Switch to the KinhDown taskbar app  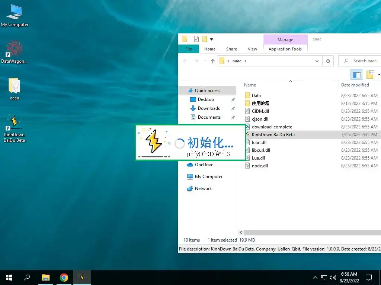pyautogui.click(x=82, y=278)
